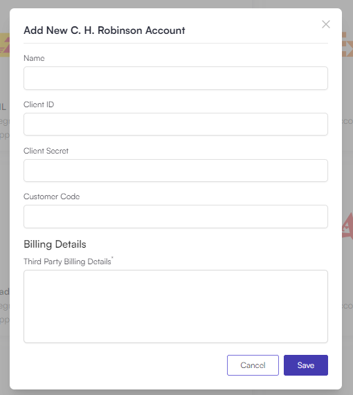This screenshot has height=395, width=353.
Task: Click the Billing Details section heading
Action: [x=55, y=244]
